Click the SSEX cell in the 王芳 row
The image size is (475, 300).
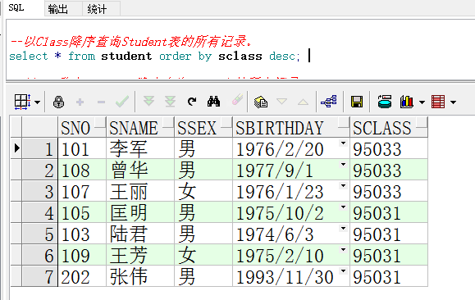[203, 255]
